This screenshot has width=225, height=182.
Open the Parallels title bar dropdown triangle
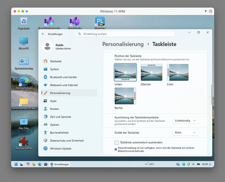coord(206,11)
